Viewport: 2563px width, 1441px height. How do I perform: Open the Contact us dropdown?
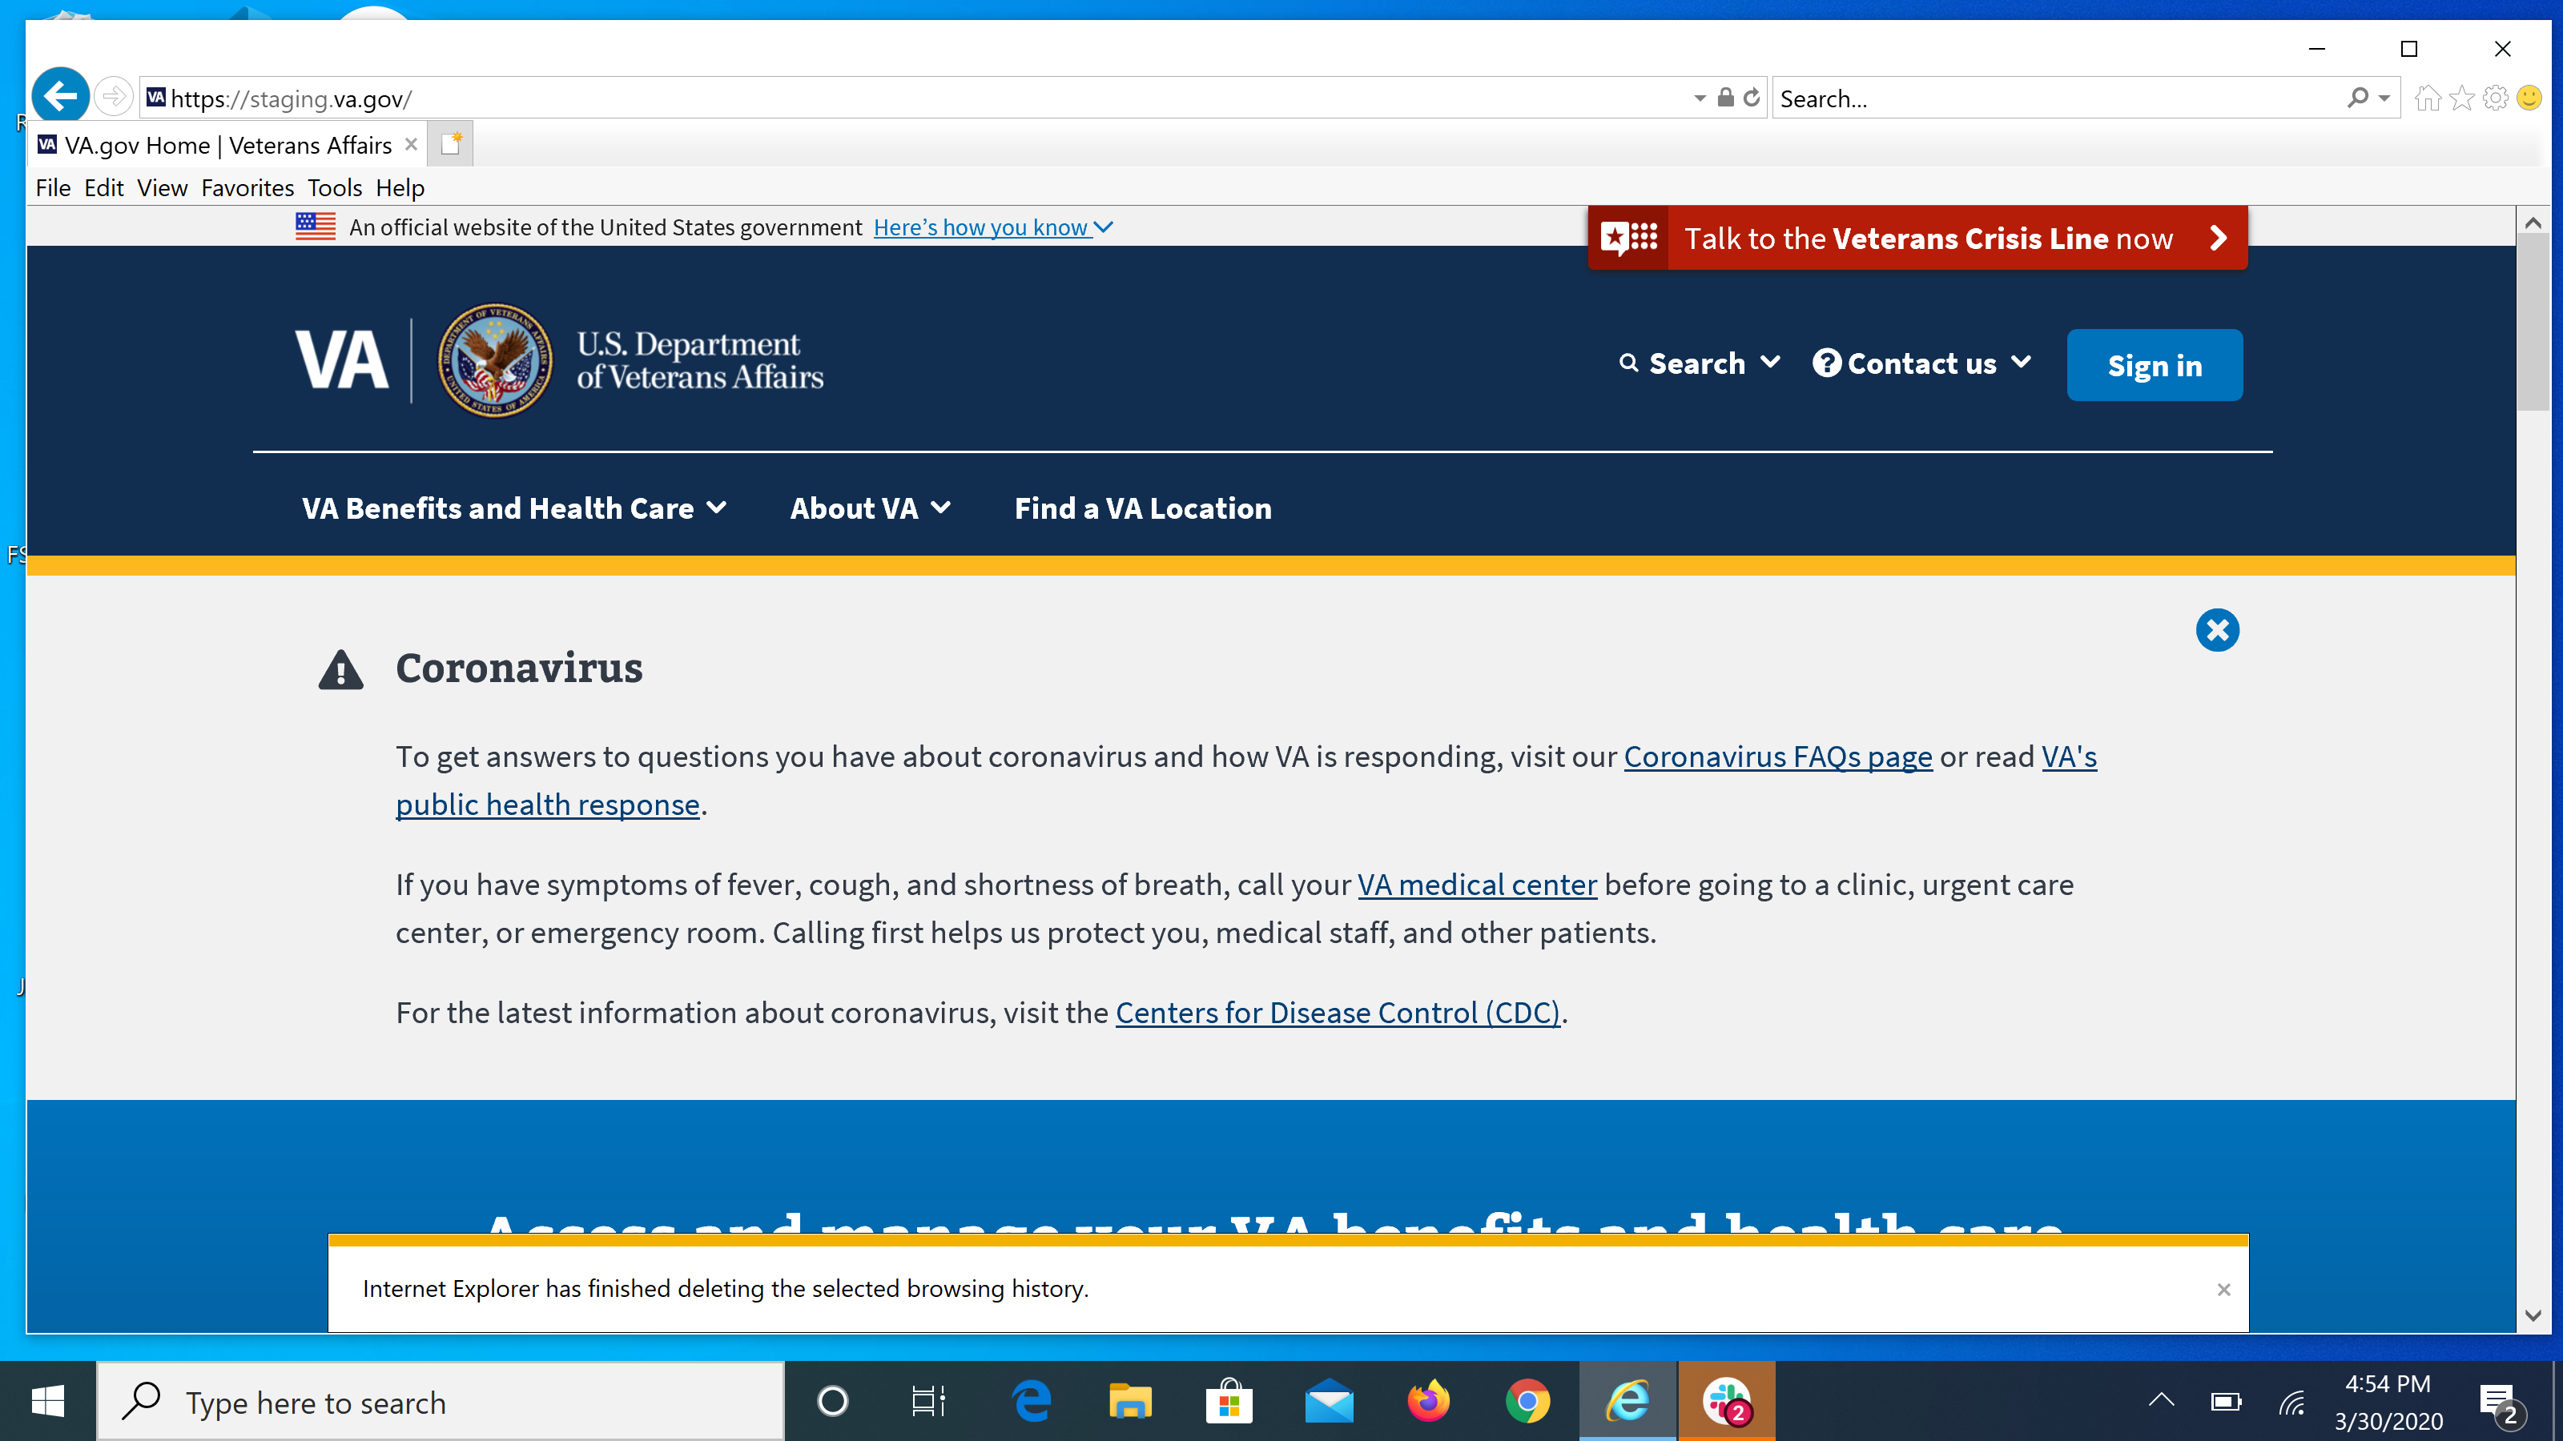click(1921, 364)
